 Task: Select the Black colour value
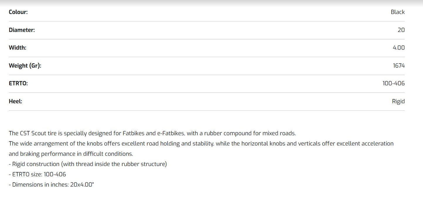398,12
